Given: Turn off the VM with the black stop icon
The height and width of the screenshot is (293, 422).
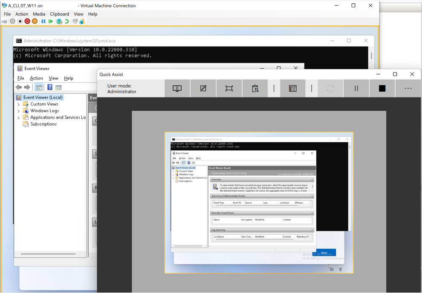Looking at the screenshot, I should (x=20, y=21).
